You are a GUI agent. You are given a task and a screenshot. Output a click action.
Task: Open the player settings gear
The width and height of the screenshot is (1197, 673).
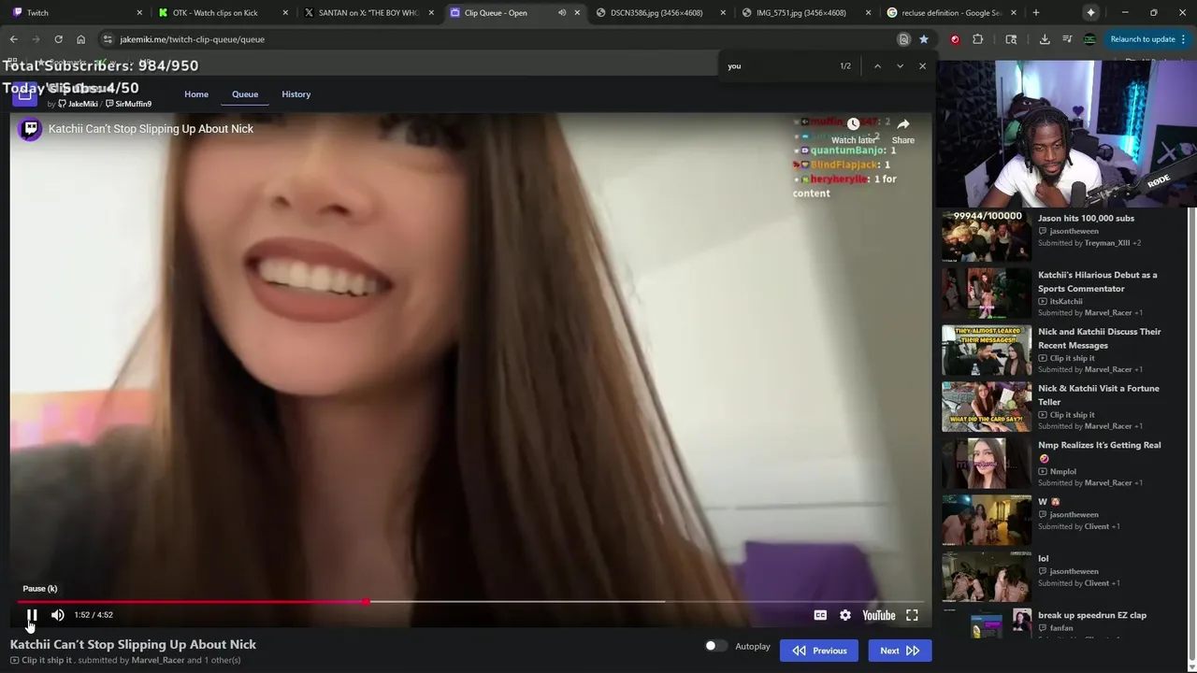click(845, 615)
